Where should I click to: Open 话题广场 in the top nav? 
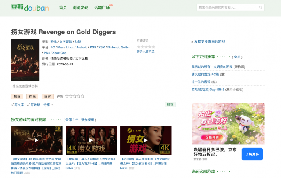coord(102,8)
